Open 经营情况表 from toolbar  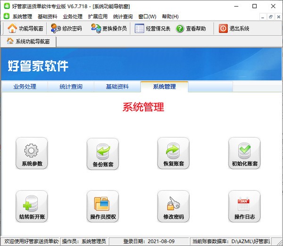coord(152,28)
